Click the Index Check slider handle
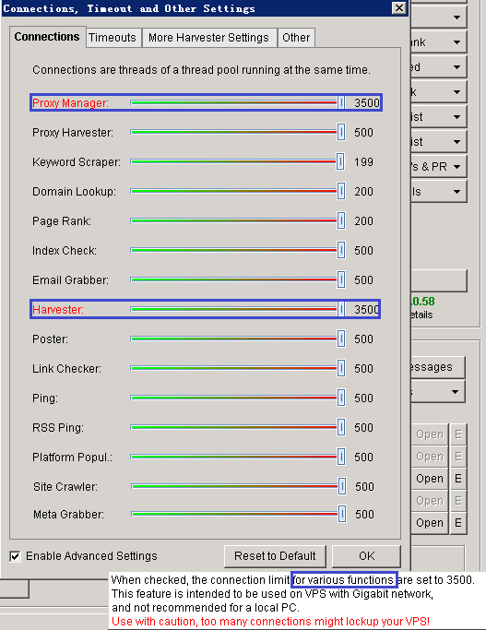Viewport: 486px width, 630px height. (341, 250)
